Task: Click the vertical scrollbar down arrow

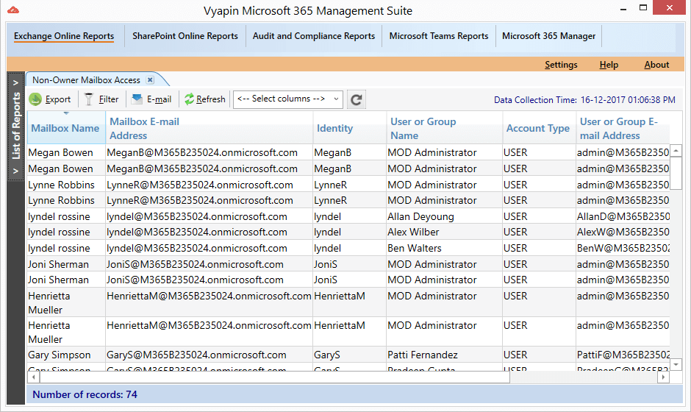Action: [x=676, y=365]
